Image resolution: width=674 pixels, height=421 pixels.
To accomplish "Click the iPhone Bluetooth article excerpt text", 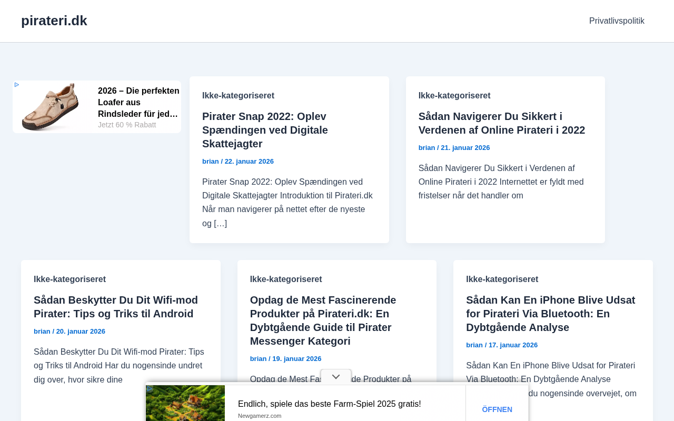I will coord(551,379).
